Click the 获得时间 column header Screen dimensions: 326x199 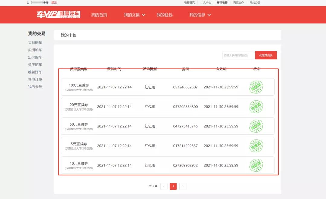(114, 69)
